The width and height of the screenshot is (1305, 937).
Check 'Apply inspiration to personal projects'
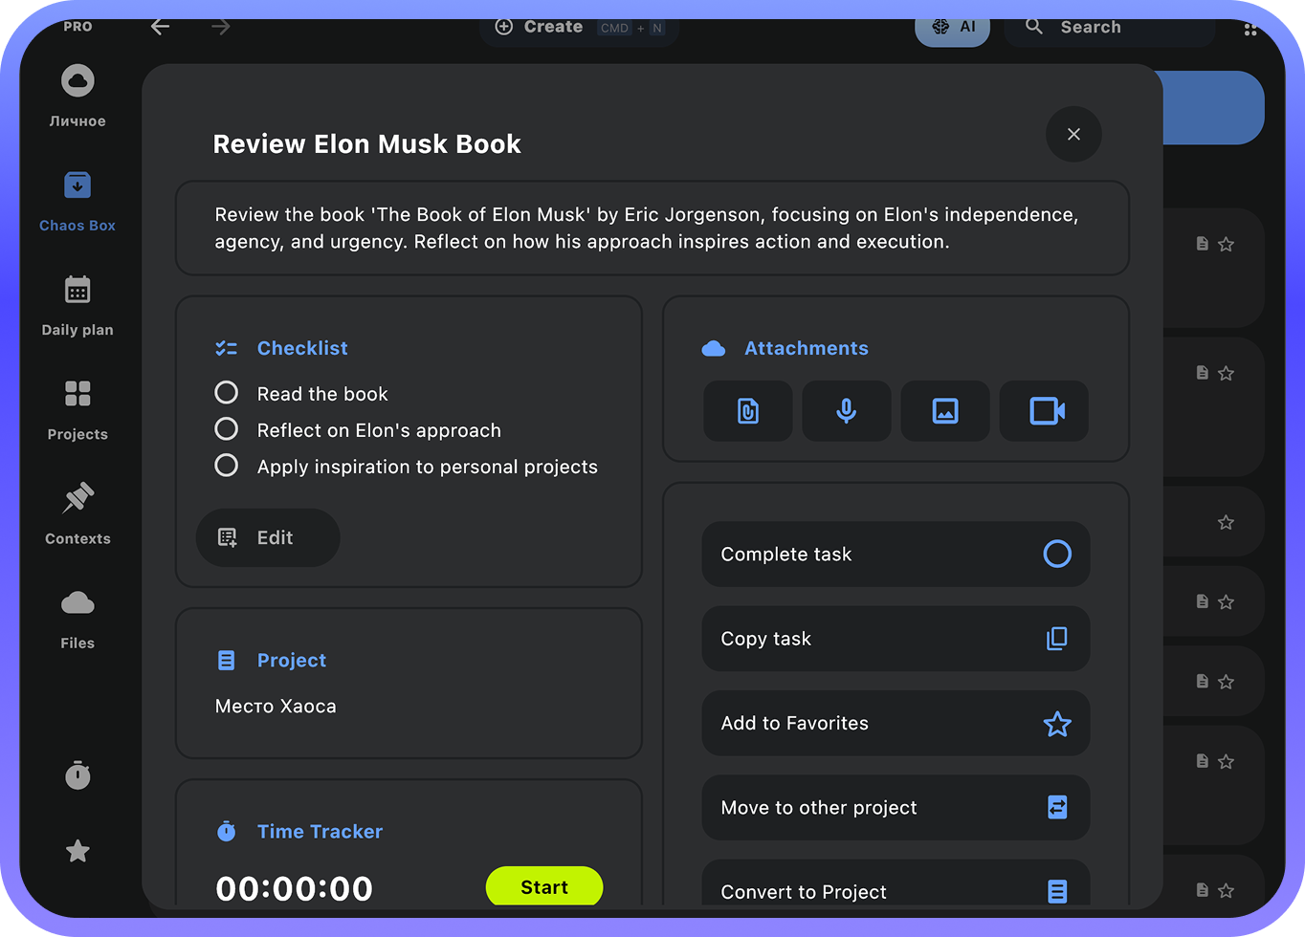click(227, 466)
